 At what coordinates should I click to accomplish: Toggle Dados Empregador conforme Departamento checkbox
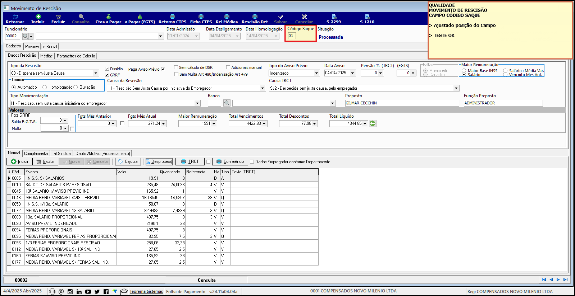click(252, 162)
